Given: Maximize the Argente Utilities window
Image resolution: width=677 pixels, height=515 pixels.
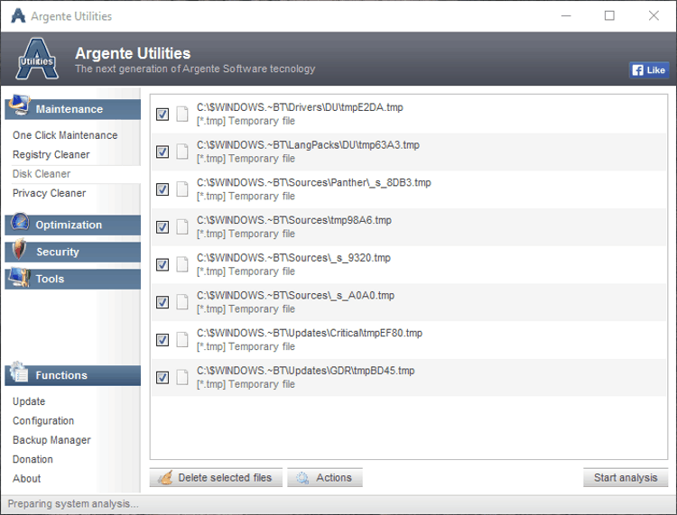Looking at the screenshot, I should click(x=609, y=16).
